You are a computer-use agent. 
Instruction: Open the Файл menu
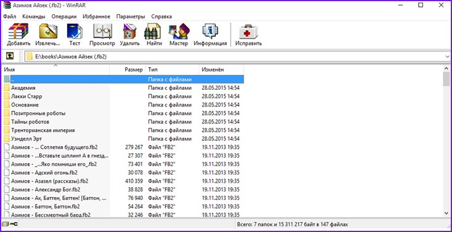click(x=9, y=17)
